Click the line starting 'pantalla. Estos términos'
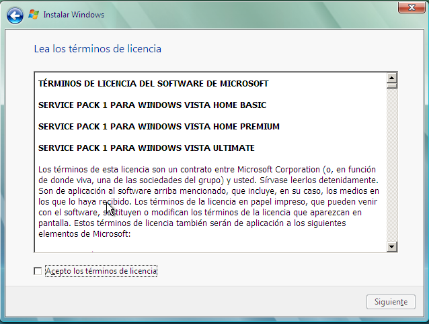The image size is (429, 324). [192, 223]
